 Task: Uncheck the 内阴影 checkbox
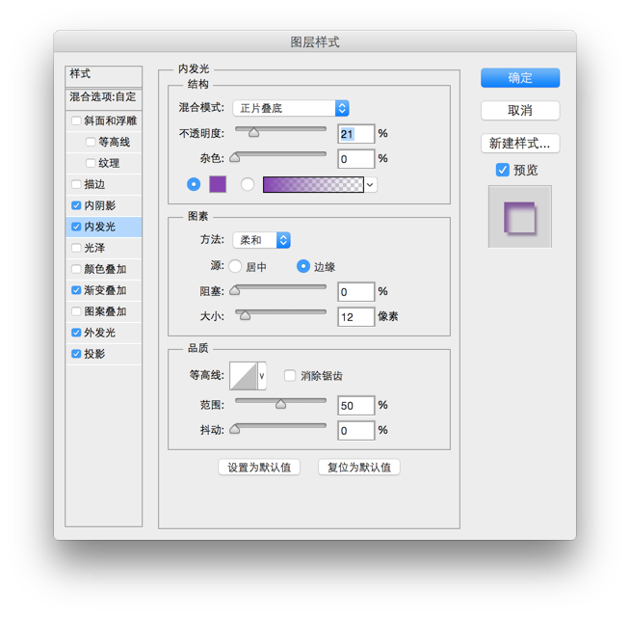(x=76, y=205)
